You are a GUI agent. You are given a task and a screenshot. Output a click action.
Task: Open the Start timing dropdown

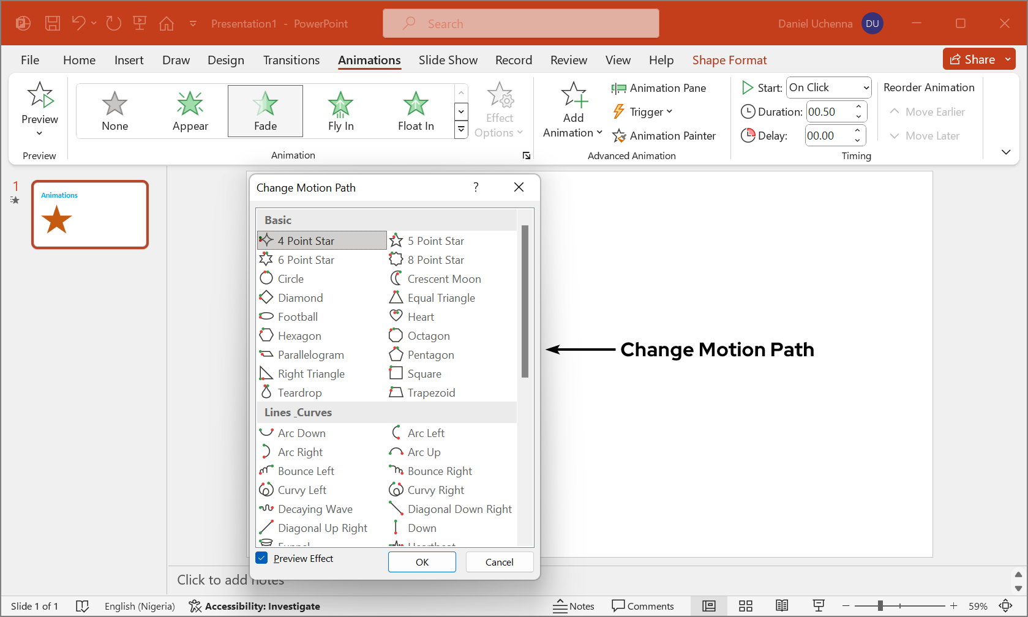pos(866,88)
